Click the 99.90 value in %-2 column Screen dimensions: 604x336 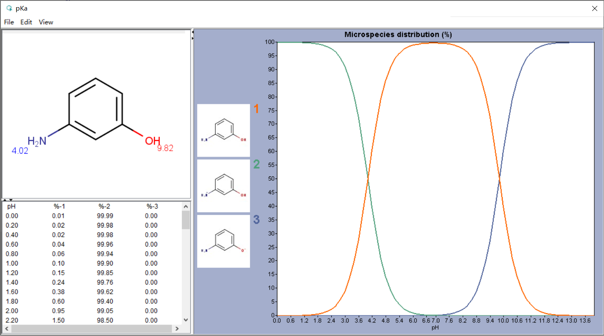click(x=105, y=263)
